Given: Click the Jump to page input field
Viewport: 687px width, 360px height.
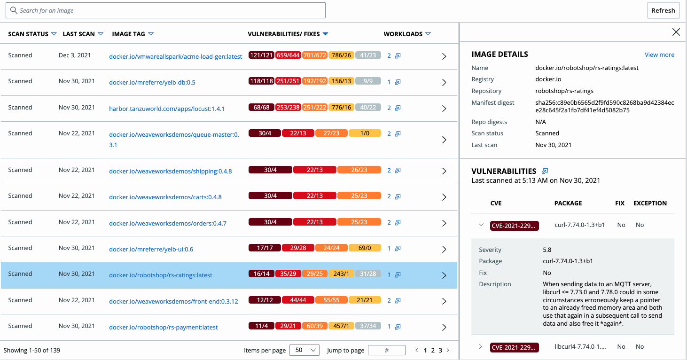Looking at the screenshot, I should tap(386, 350).
